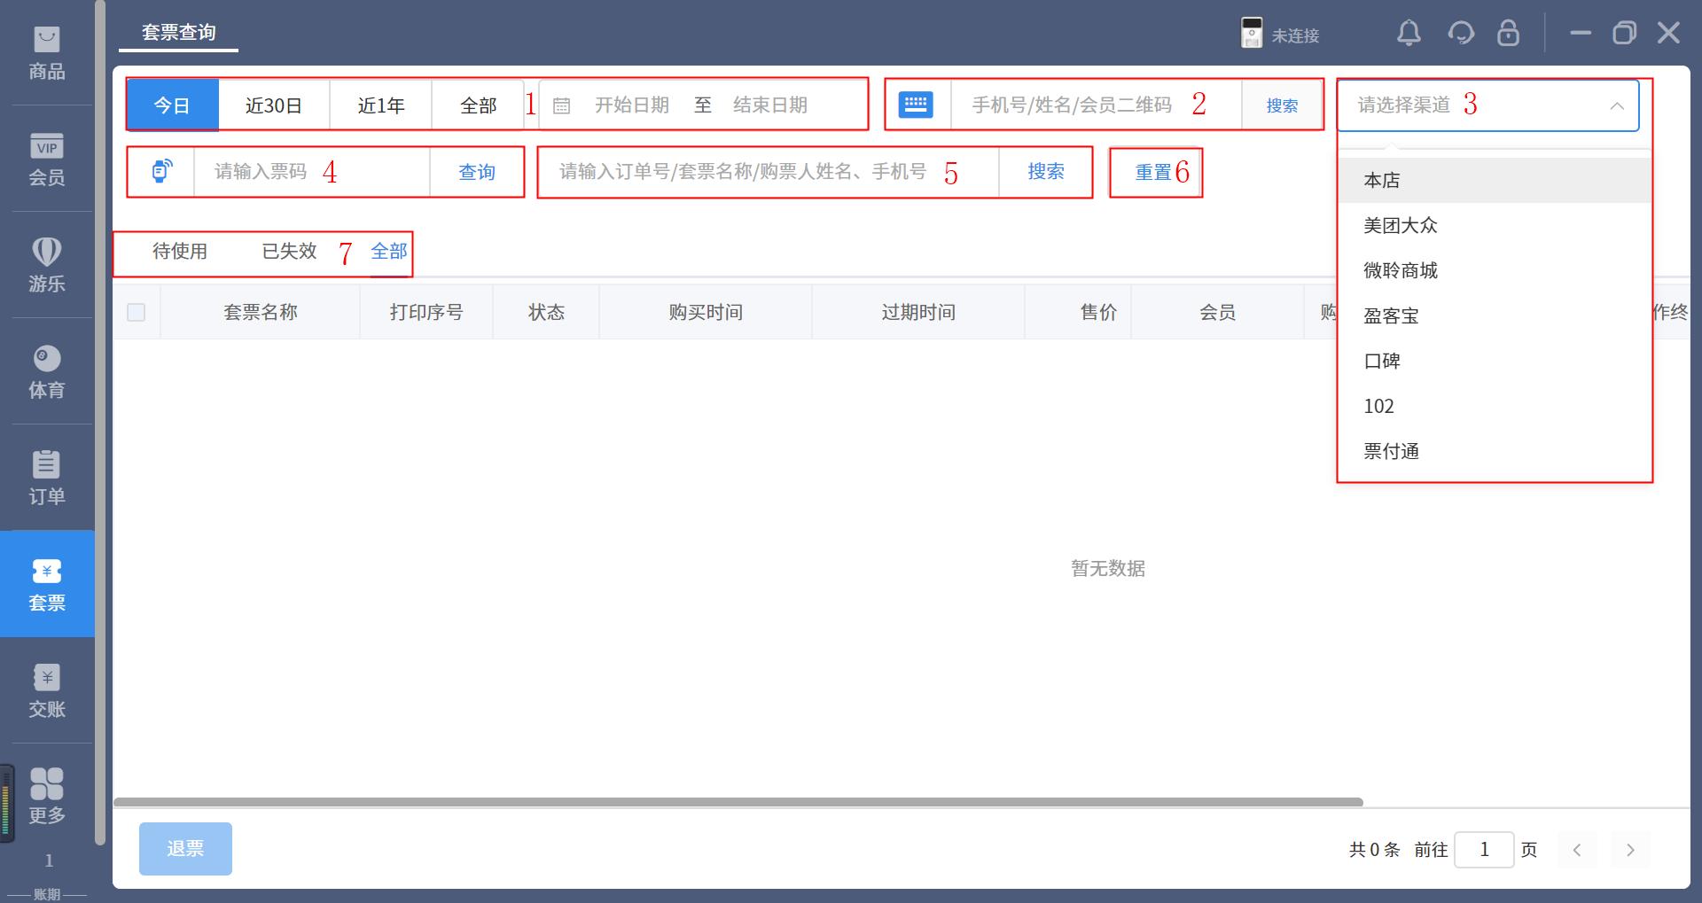Go to the next page arrow
Image resolution: width=1702 pixels, height=903 pixels.
pyautogui.click(x=1630, y=850)
